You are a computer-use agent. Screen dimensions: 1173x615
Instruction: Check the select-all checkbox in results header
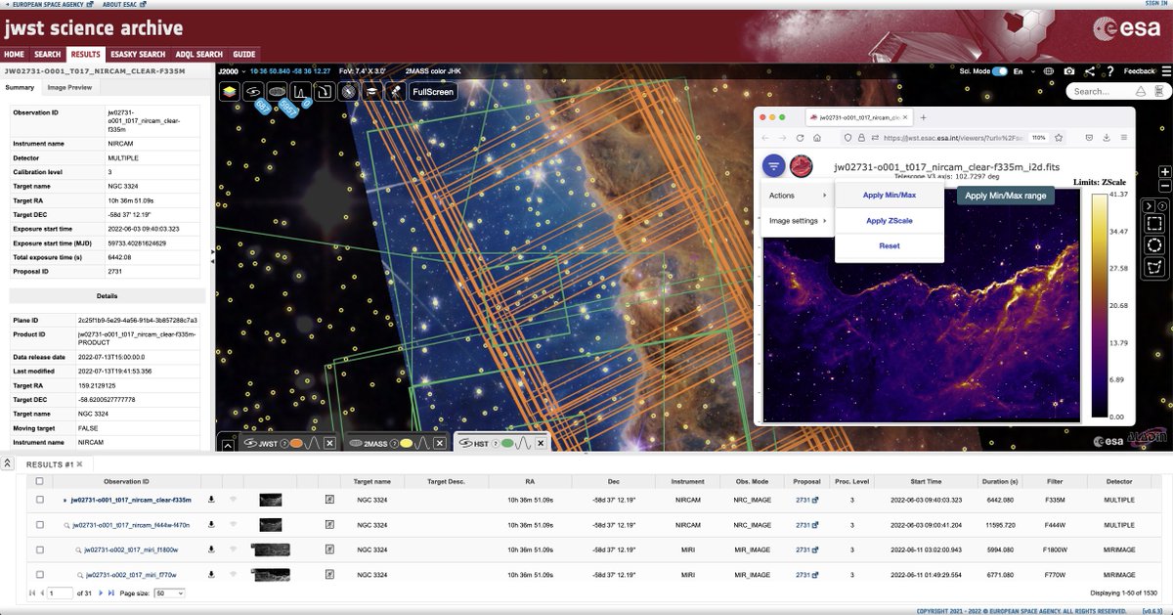(x=39, y=481)
